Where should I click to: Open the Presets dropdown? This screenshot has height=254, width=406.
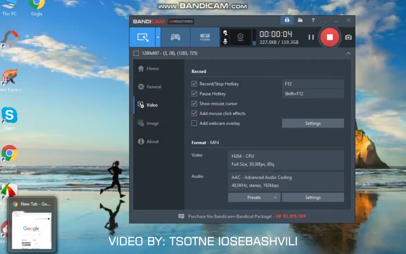click(x=254, y=198)
